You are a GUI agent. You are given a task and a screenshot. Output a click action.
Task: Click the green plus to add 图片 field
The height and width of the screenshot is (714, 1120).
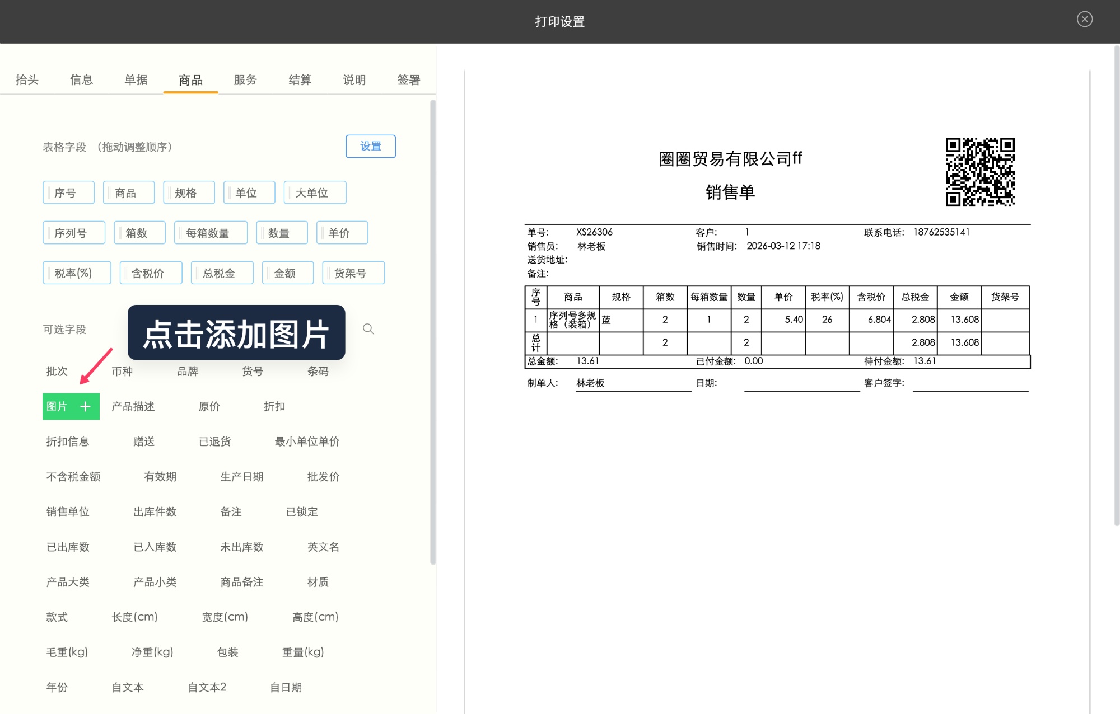85,406
